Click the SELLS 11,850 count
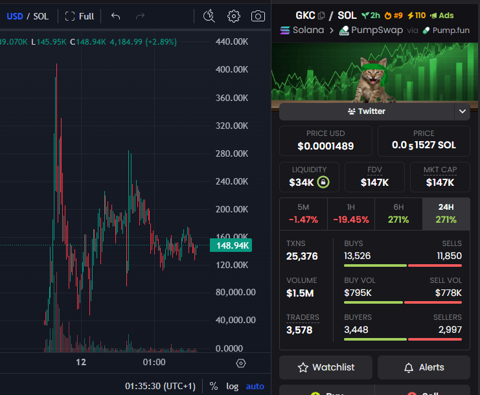Viewport: 480px width, 395px height. [449, 256]
